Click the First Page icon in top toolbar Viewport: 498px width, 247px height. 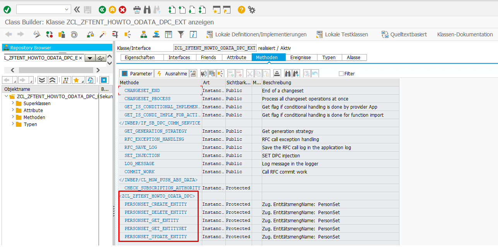tap(172, 10)
